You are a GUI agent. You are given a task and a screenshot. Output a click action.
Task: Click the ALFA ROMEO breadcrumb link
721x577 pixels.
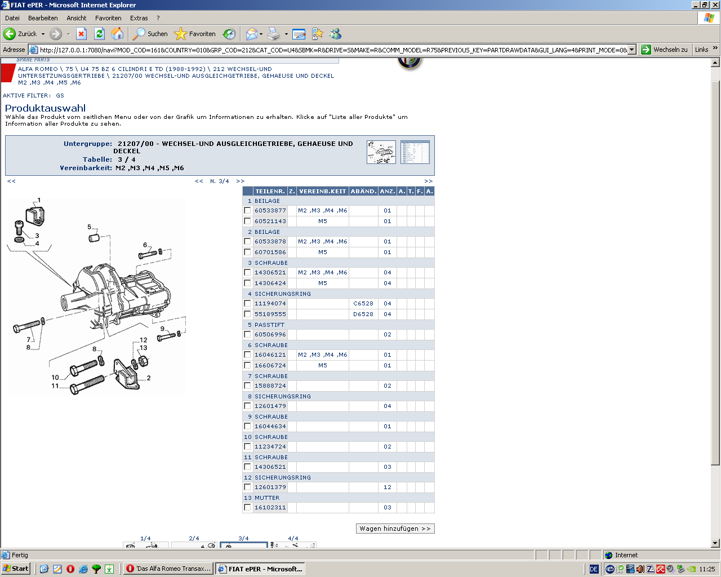click(x=38, y=69)
